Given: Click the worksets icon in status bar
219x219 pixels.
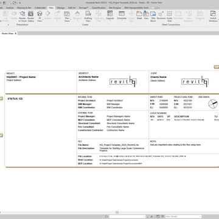Looking at the screenshot, I should [x=106, y=217].
